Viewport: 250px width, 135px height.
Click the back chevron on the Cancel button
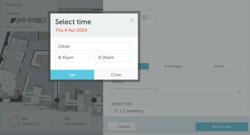pos(114,127)
